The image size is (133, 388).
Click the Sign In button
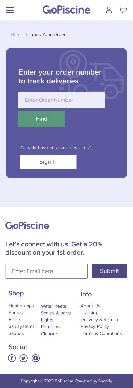(x=48, y=162)
